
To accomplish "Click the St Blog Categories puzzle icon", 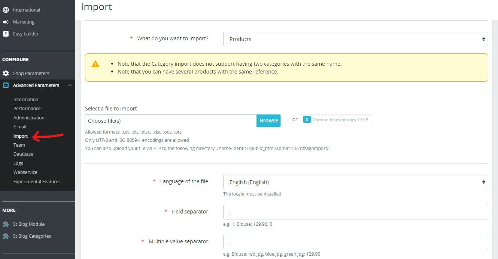I will coord(6,236).
